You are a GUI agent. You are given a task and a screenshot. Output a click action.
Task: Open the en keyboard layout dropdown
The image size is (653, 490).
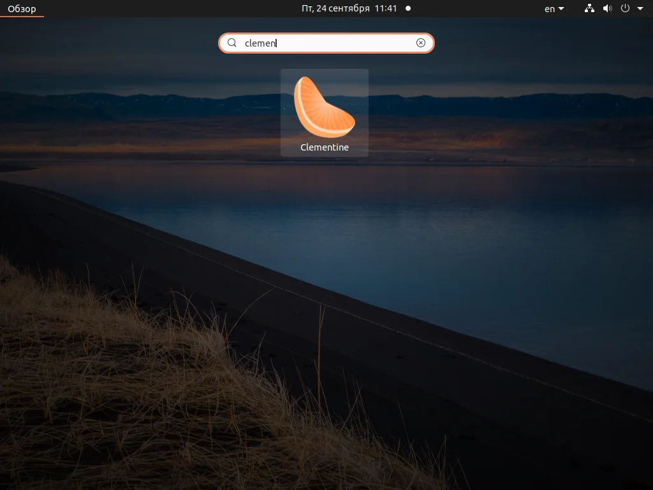tap(554, 9)
